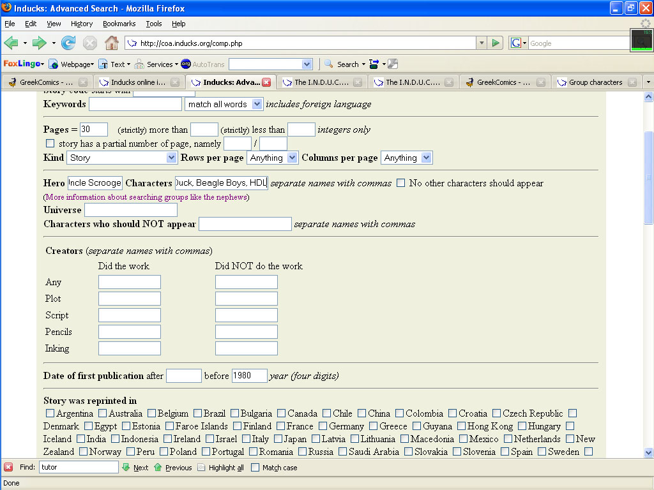The image size is (654, 490).
Task: Open the Rows per page dropdown
Action: click(x=273, y=158)
